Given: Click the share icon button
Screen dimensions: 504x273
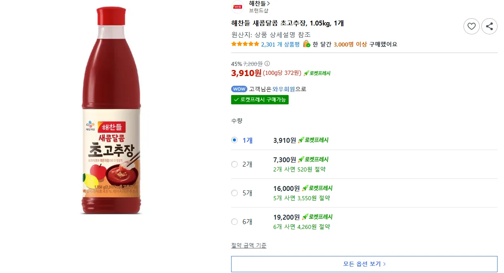Looking at the screenshot, I should click(489, 26).
